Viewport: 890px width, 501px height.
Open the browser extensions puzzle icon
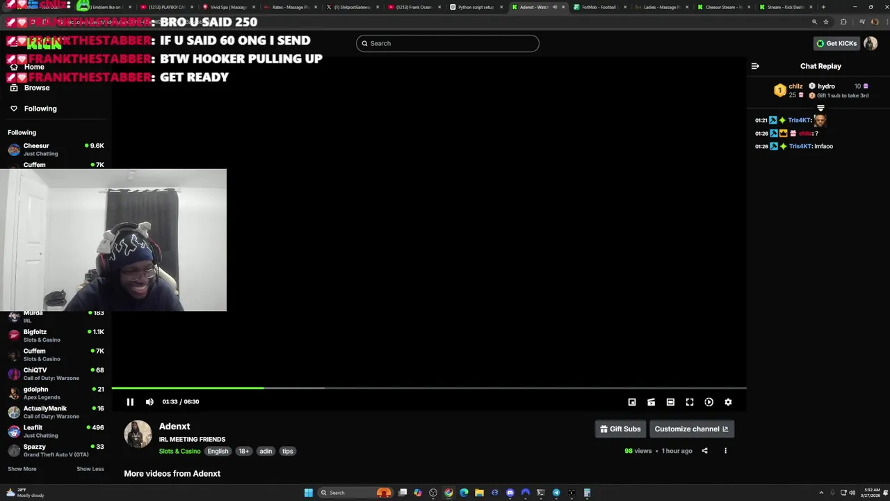coord(843,22)
